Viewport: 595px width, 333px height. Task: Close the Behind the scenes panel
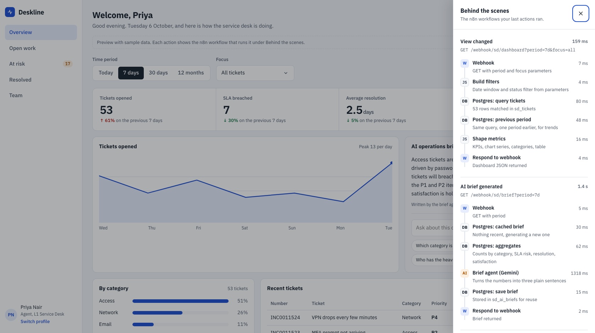point(581,13)
